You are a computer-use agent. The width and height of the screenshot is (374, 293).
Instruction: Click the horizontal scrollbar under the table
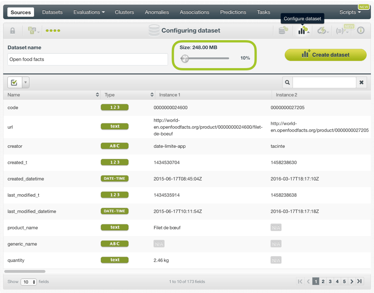pos(25,271)
